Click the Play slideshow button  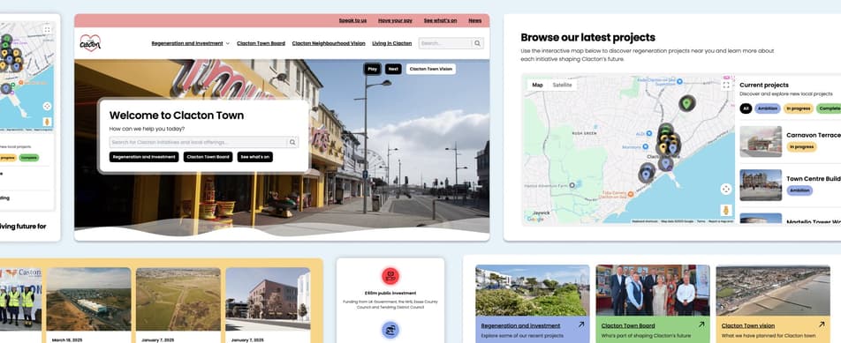[x=372, y=69]
